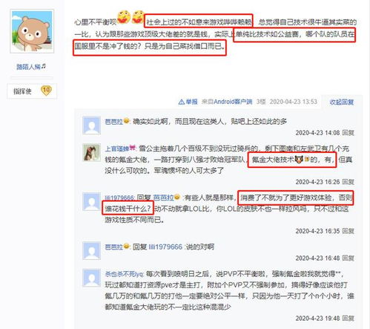
Task: Reply to the 16:48 comment
Action: (x=348, y=258)
